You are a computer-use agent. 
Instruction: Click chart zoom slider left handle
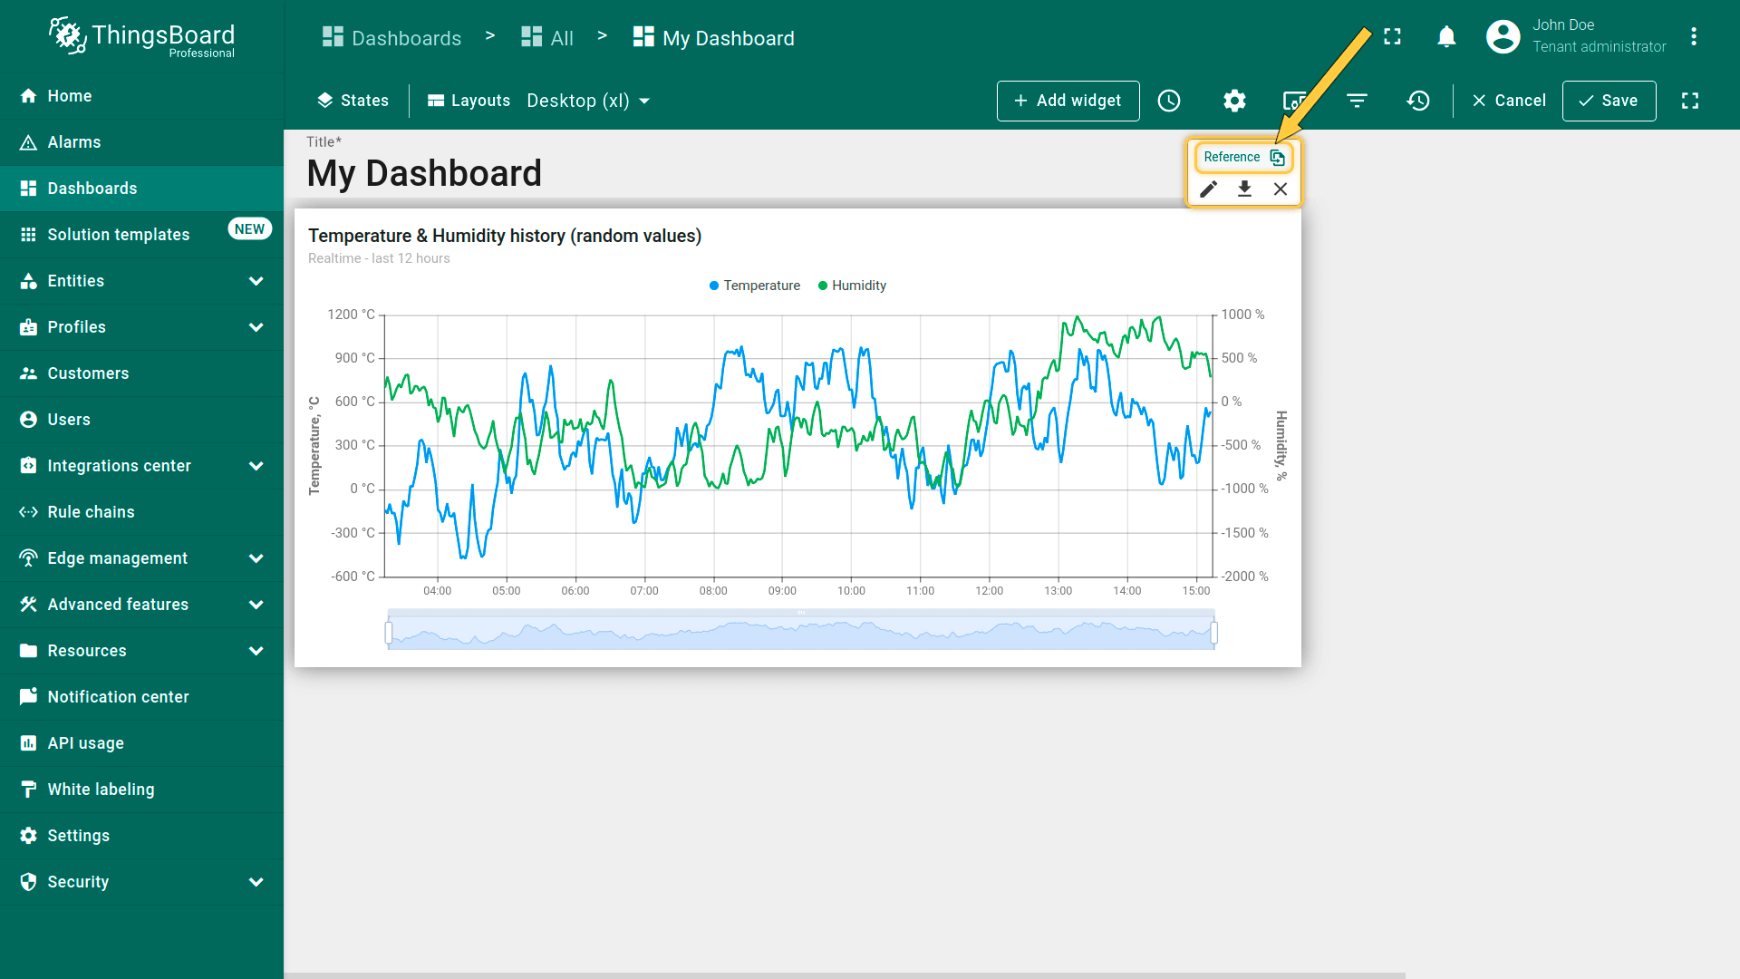[389, 633]
